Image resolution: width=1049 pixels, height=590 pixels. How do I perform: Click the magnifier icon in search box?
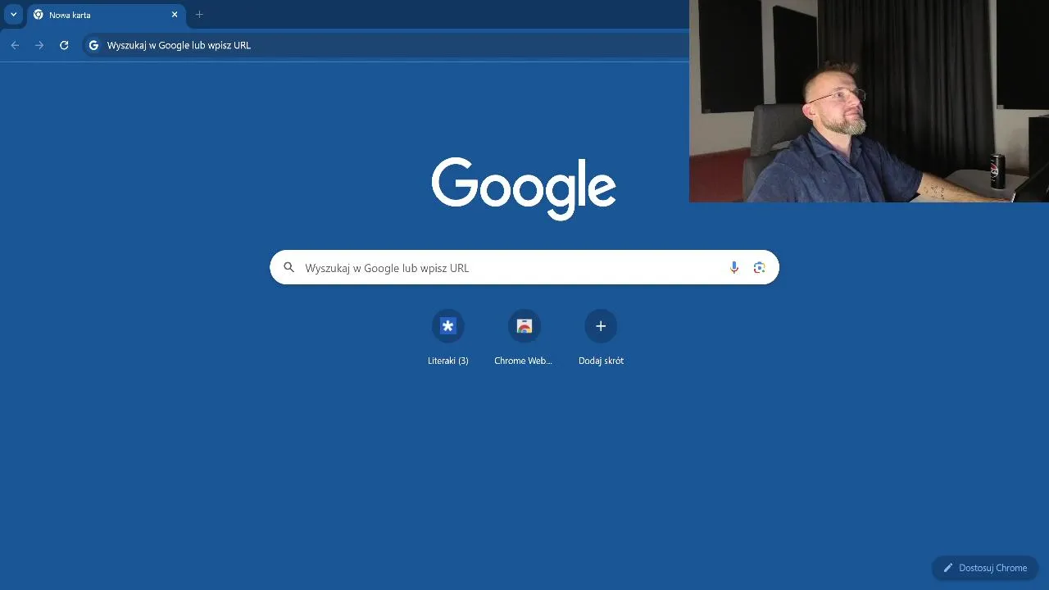click(x=288, y=267)
